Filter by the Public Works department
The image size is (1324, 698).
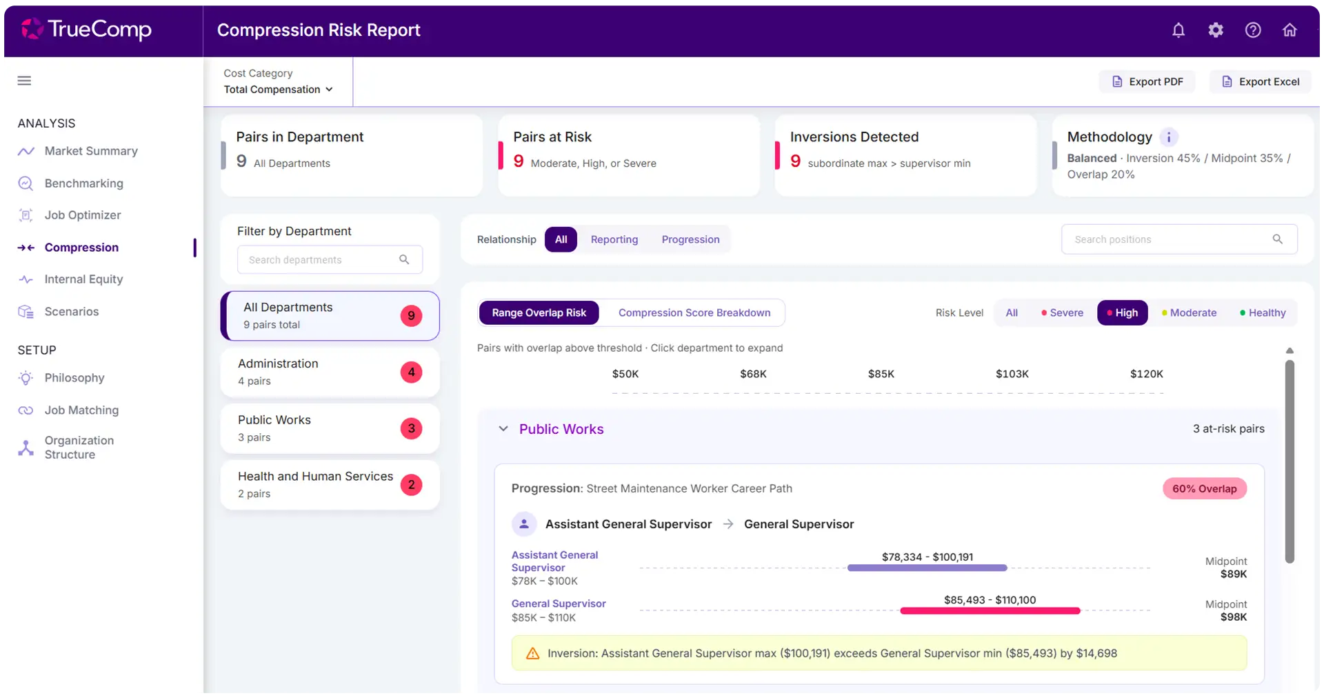click(330, 428)
